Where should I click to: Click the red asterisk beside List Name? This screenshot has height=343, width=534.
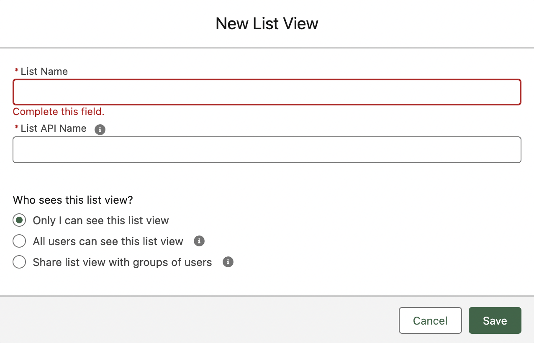17,71
